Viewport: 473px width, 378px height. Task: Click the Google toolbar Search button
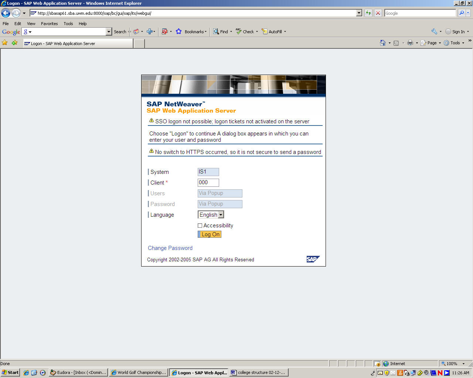pos(120,32)
